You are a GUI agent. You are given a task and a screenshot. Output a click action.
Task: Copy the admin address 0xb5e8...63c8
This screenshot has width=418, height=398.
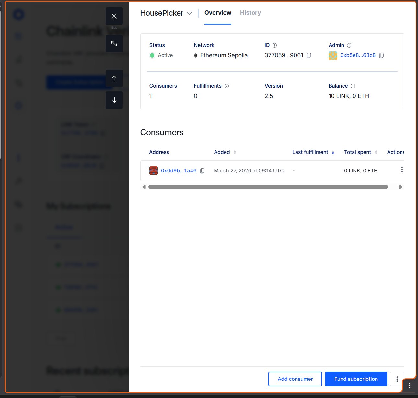point(381,55)
